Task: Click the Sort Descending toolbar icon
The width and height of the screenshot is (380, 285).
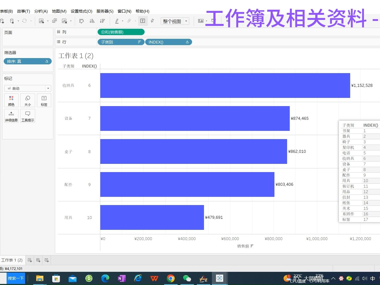Action: (102, 21)
